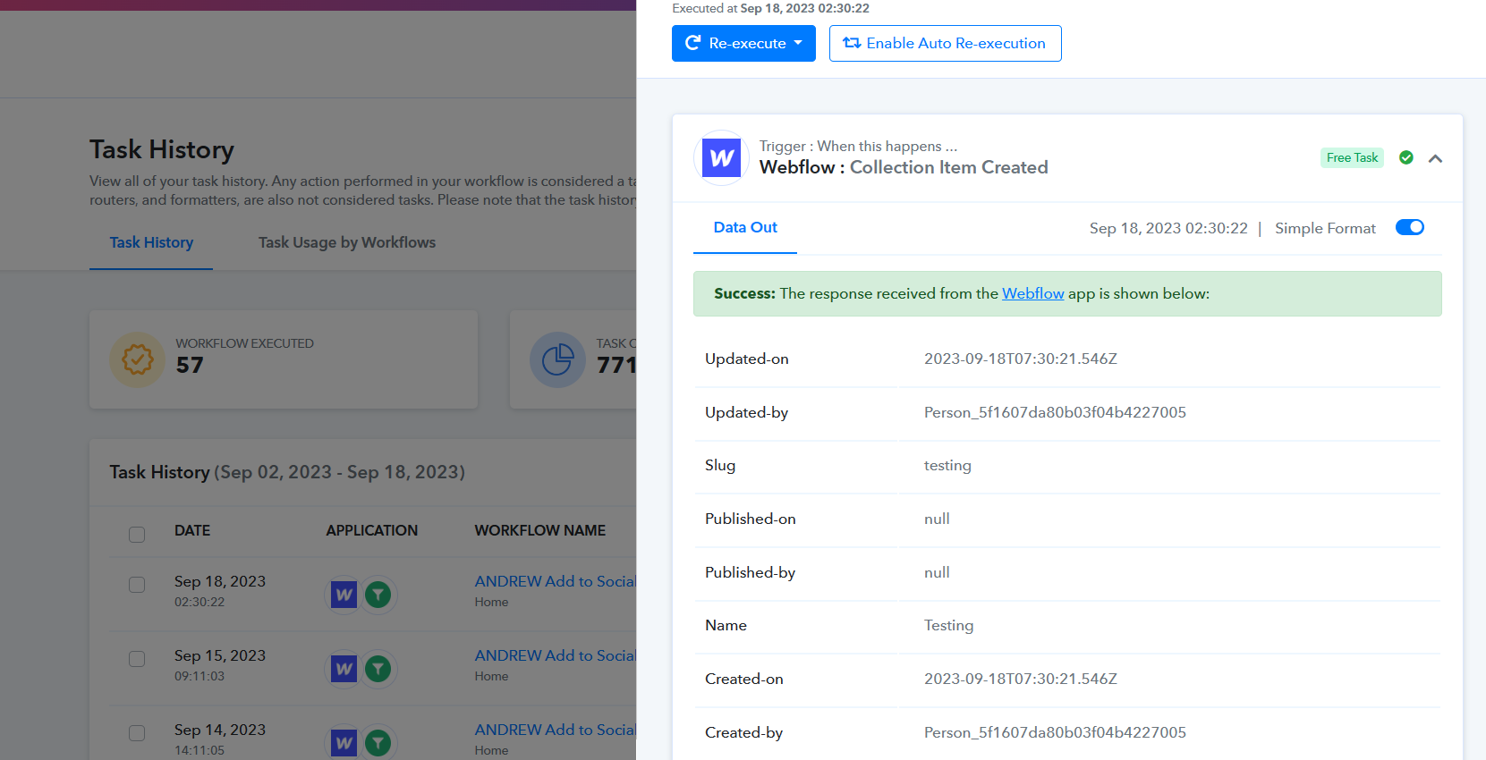Check the Sep 15, 2023 row checkbox

pos(137,659)
